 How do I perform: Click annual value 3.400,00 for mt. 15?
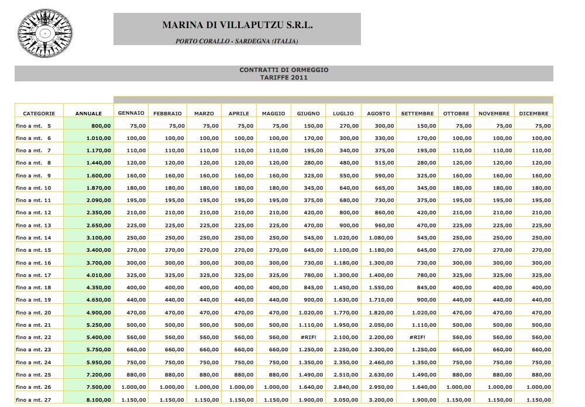pos(98,250)
